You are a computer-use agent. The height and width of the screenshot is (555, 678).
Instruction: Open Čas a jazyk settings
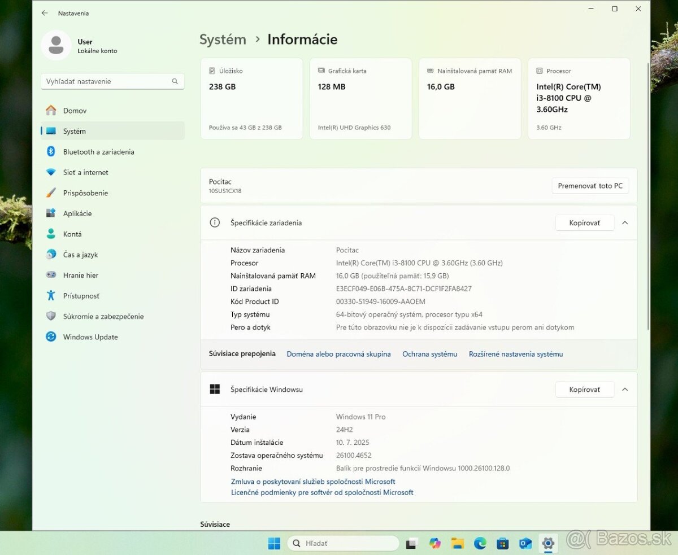pyautogui.click(x=112, y=255)
